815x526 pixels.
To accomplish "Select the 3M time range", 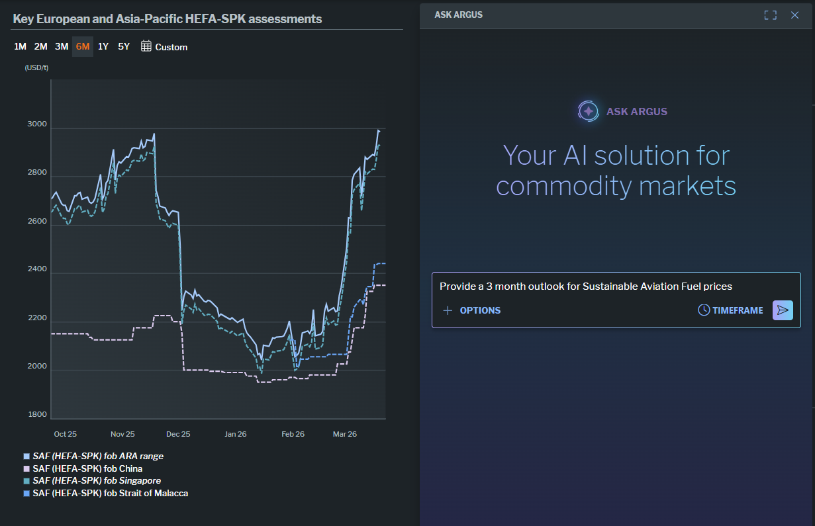I will 62,46.
